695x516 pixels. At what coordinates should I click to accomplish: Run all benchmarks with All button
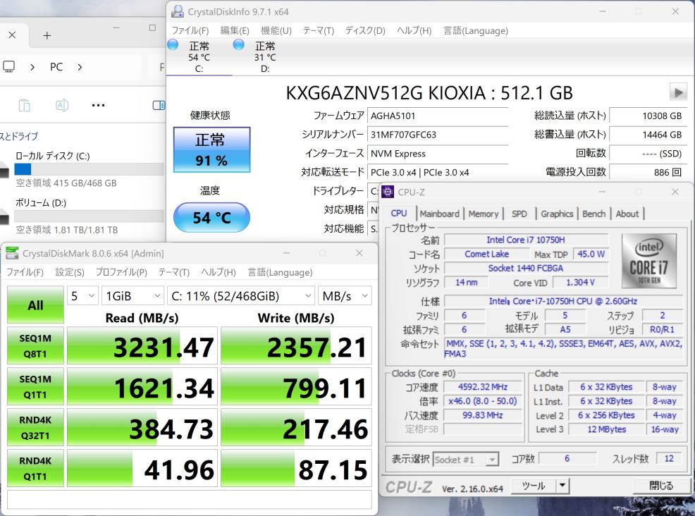tap(35, 305)
